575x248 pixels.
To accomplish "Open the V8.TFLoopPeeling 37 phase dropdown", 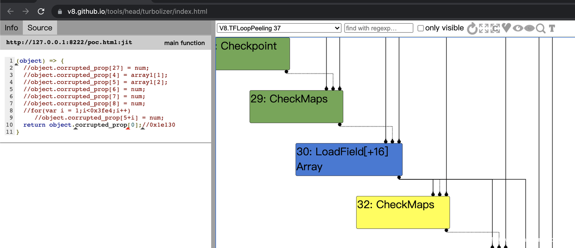I will click(x=279, y=28).
